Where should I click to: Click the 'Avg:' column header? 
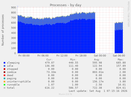(97, 60)
